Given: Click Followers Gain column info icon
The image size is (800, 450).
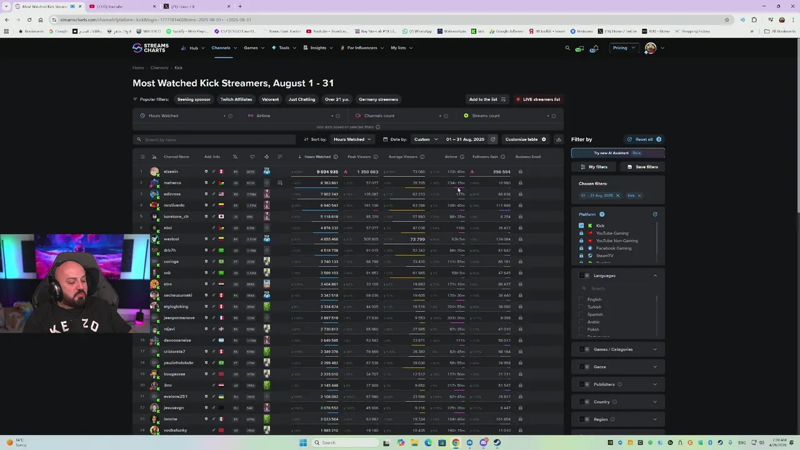Looking at the screenshot, I should [502, 157].
